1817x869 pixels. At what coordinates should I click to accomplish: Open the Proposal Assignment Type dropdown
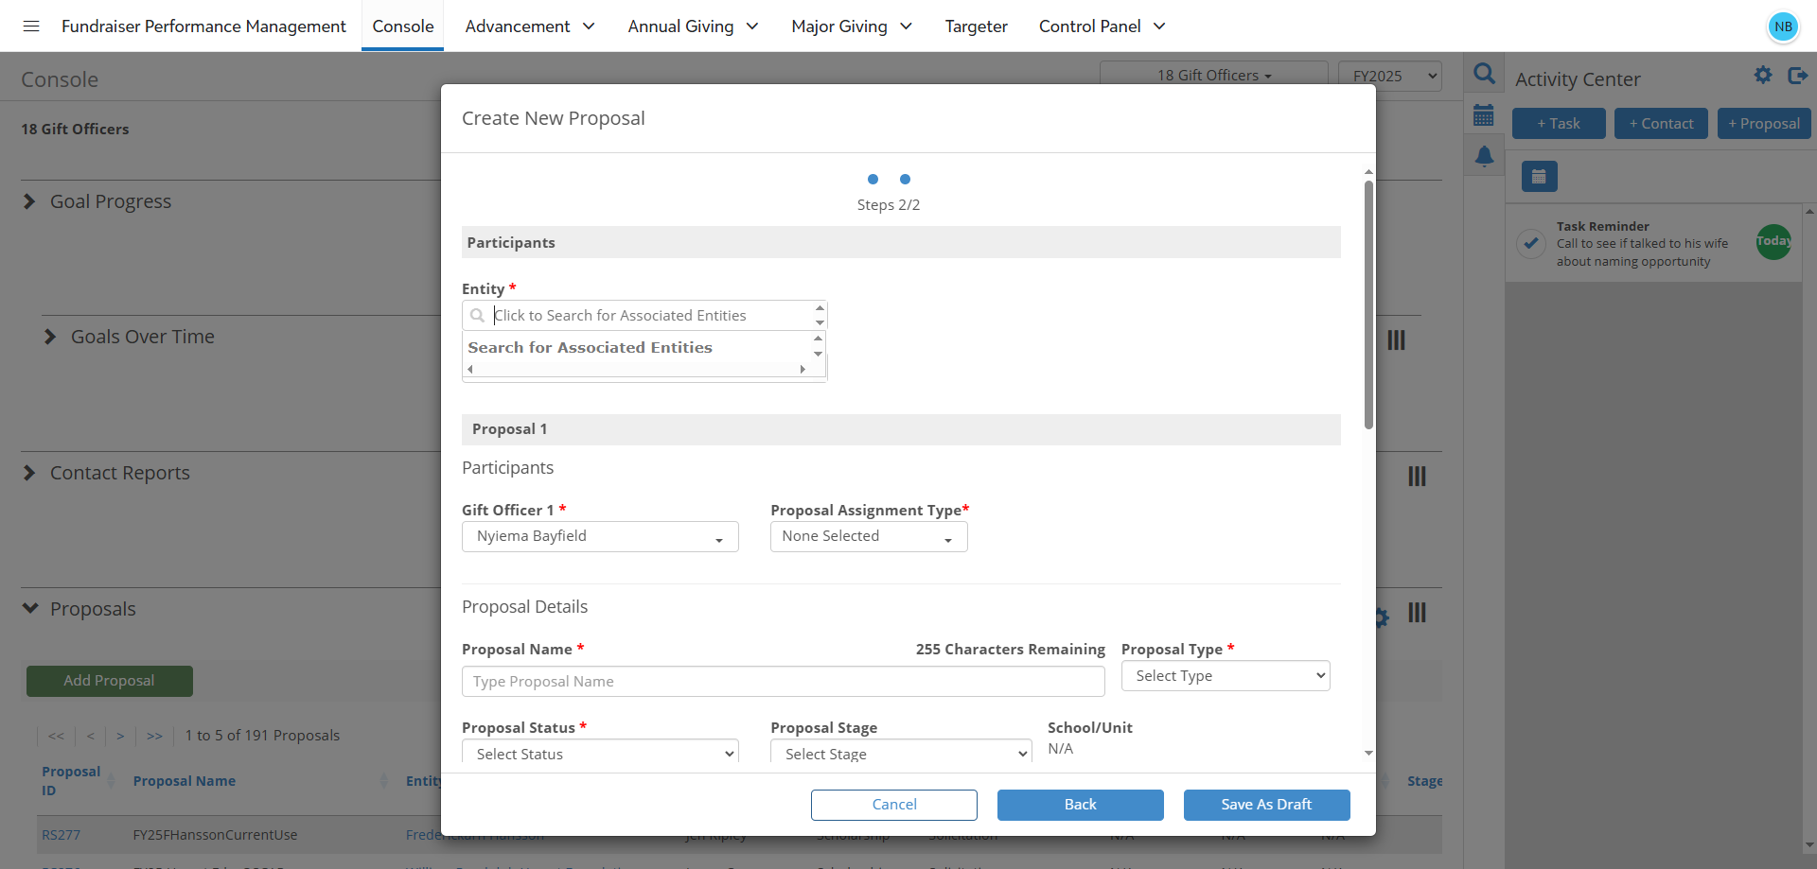[869, 536]
